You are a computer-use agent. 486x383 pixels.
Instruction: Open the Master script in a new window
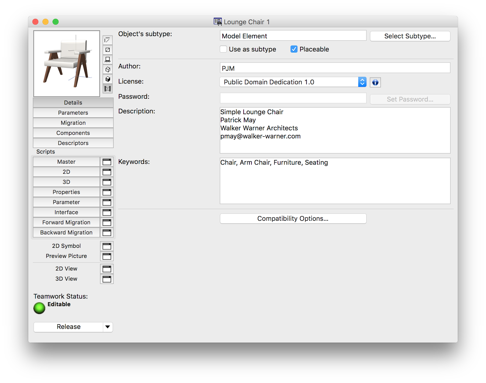coord(107,162)
